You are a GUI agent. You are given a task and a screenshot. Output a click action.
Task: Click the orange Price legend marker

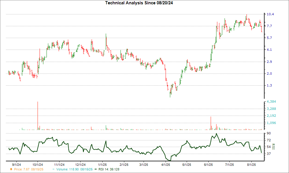pos(11,169)
